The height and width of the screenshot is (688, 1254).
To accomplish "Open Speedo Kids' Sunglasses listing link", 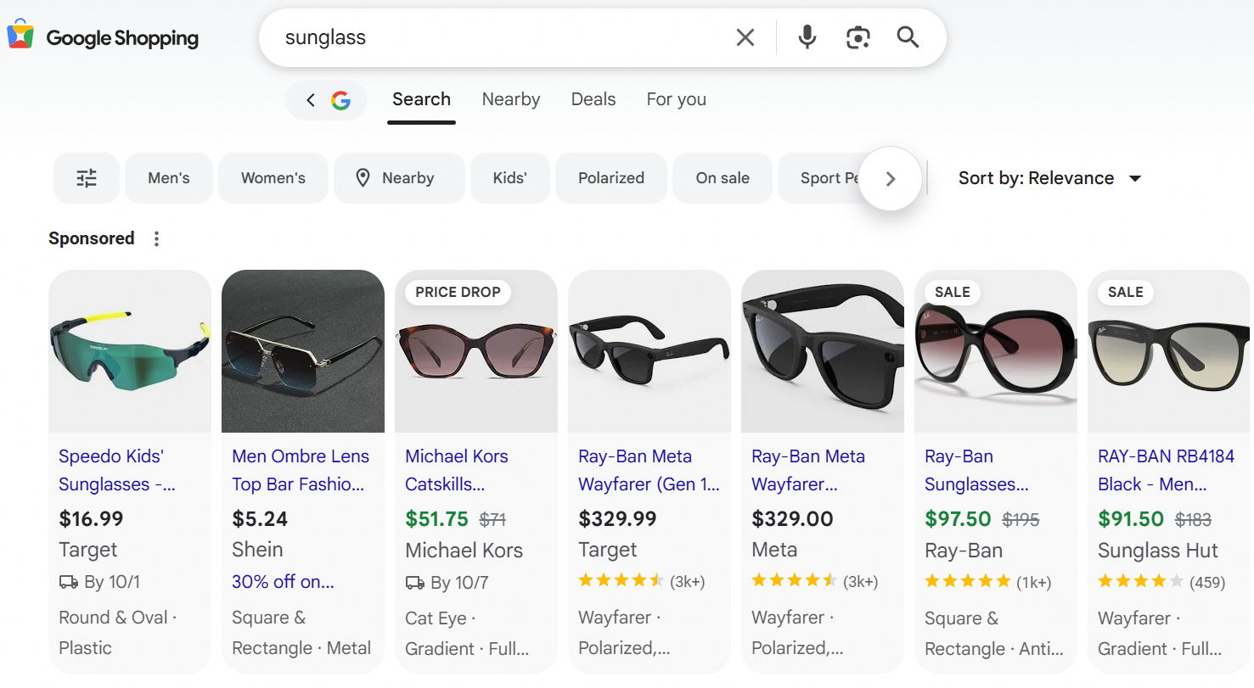I will coord(116,470).
